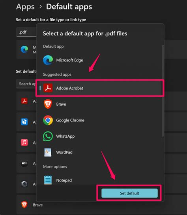Open the Brave icon at the bottom of the background list
Image resolution: width=187 pixels, height=215 pixels.
(24, 205)
